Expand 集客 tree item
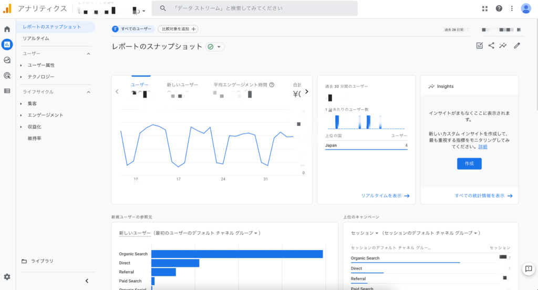Screen dimensions: 538x290 [x=21, y=103]
